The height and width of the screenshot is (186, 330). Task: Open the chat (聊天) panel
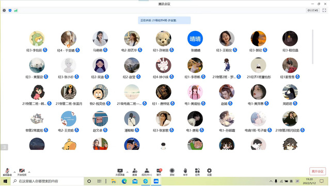tap(159, 172)
